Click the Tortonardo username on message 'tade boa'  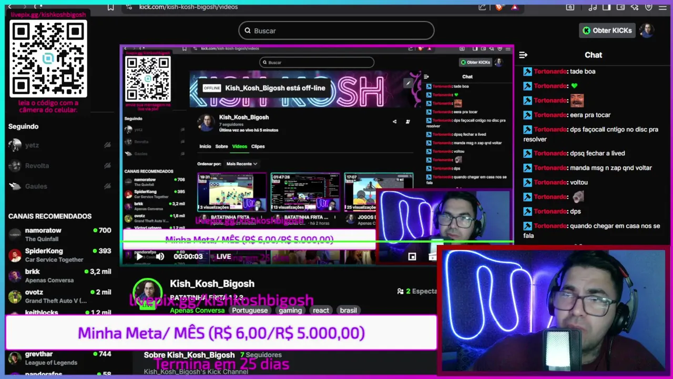click(550, 71)
